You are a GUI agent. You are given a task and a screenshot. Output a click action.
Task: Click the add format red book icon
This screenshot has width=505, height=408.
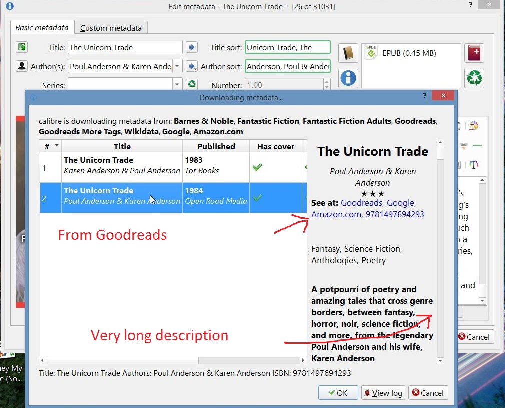pos(474,53)
